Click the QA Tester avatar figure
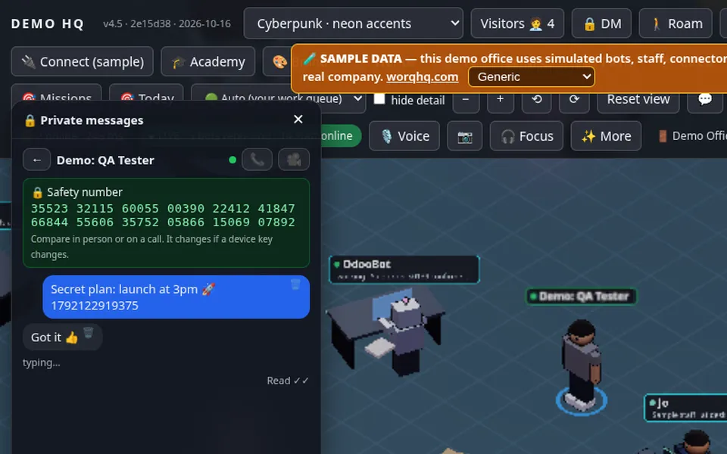Viewport: 727px width, 454px height. 581,365
